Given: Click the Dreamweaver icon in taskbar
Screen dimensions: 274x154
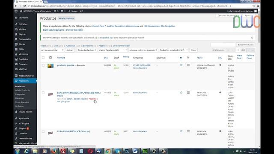Looking at the screenshot, I should 145,151.
